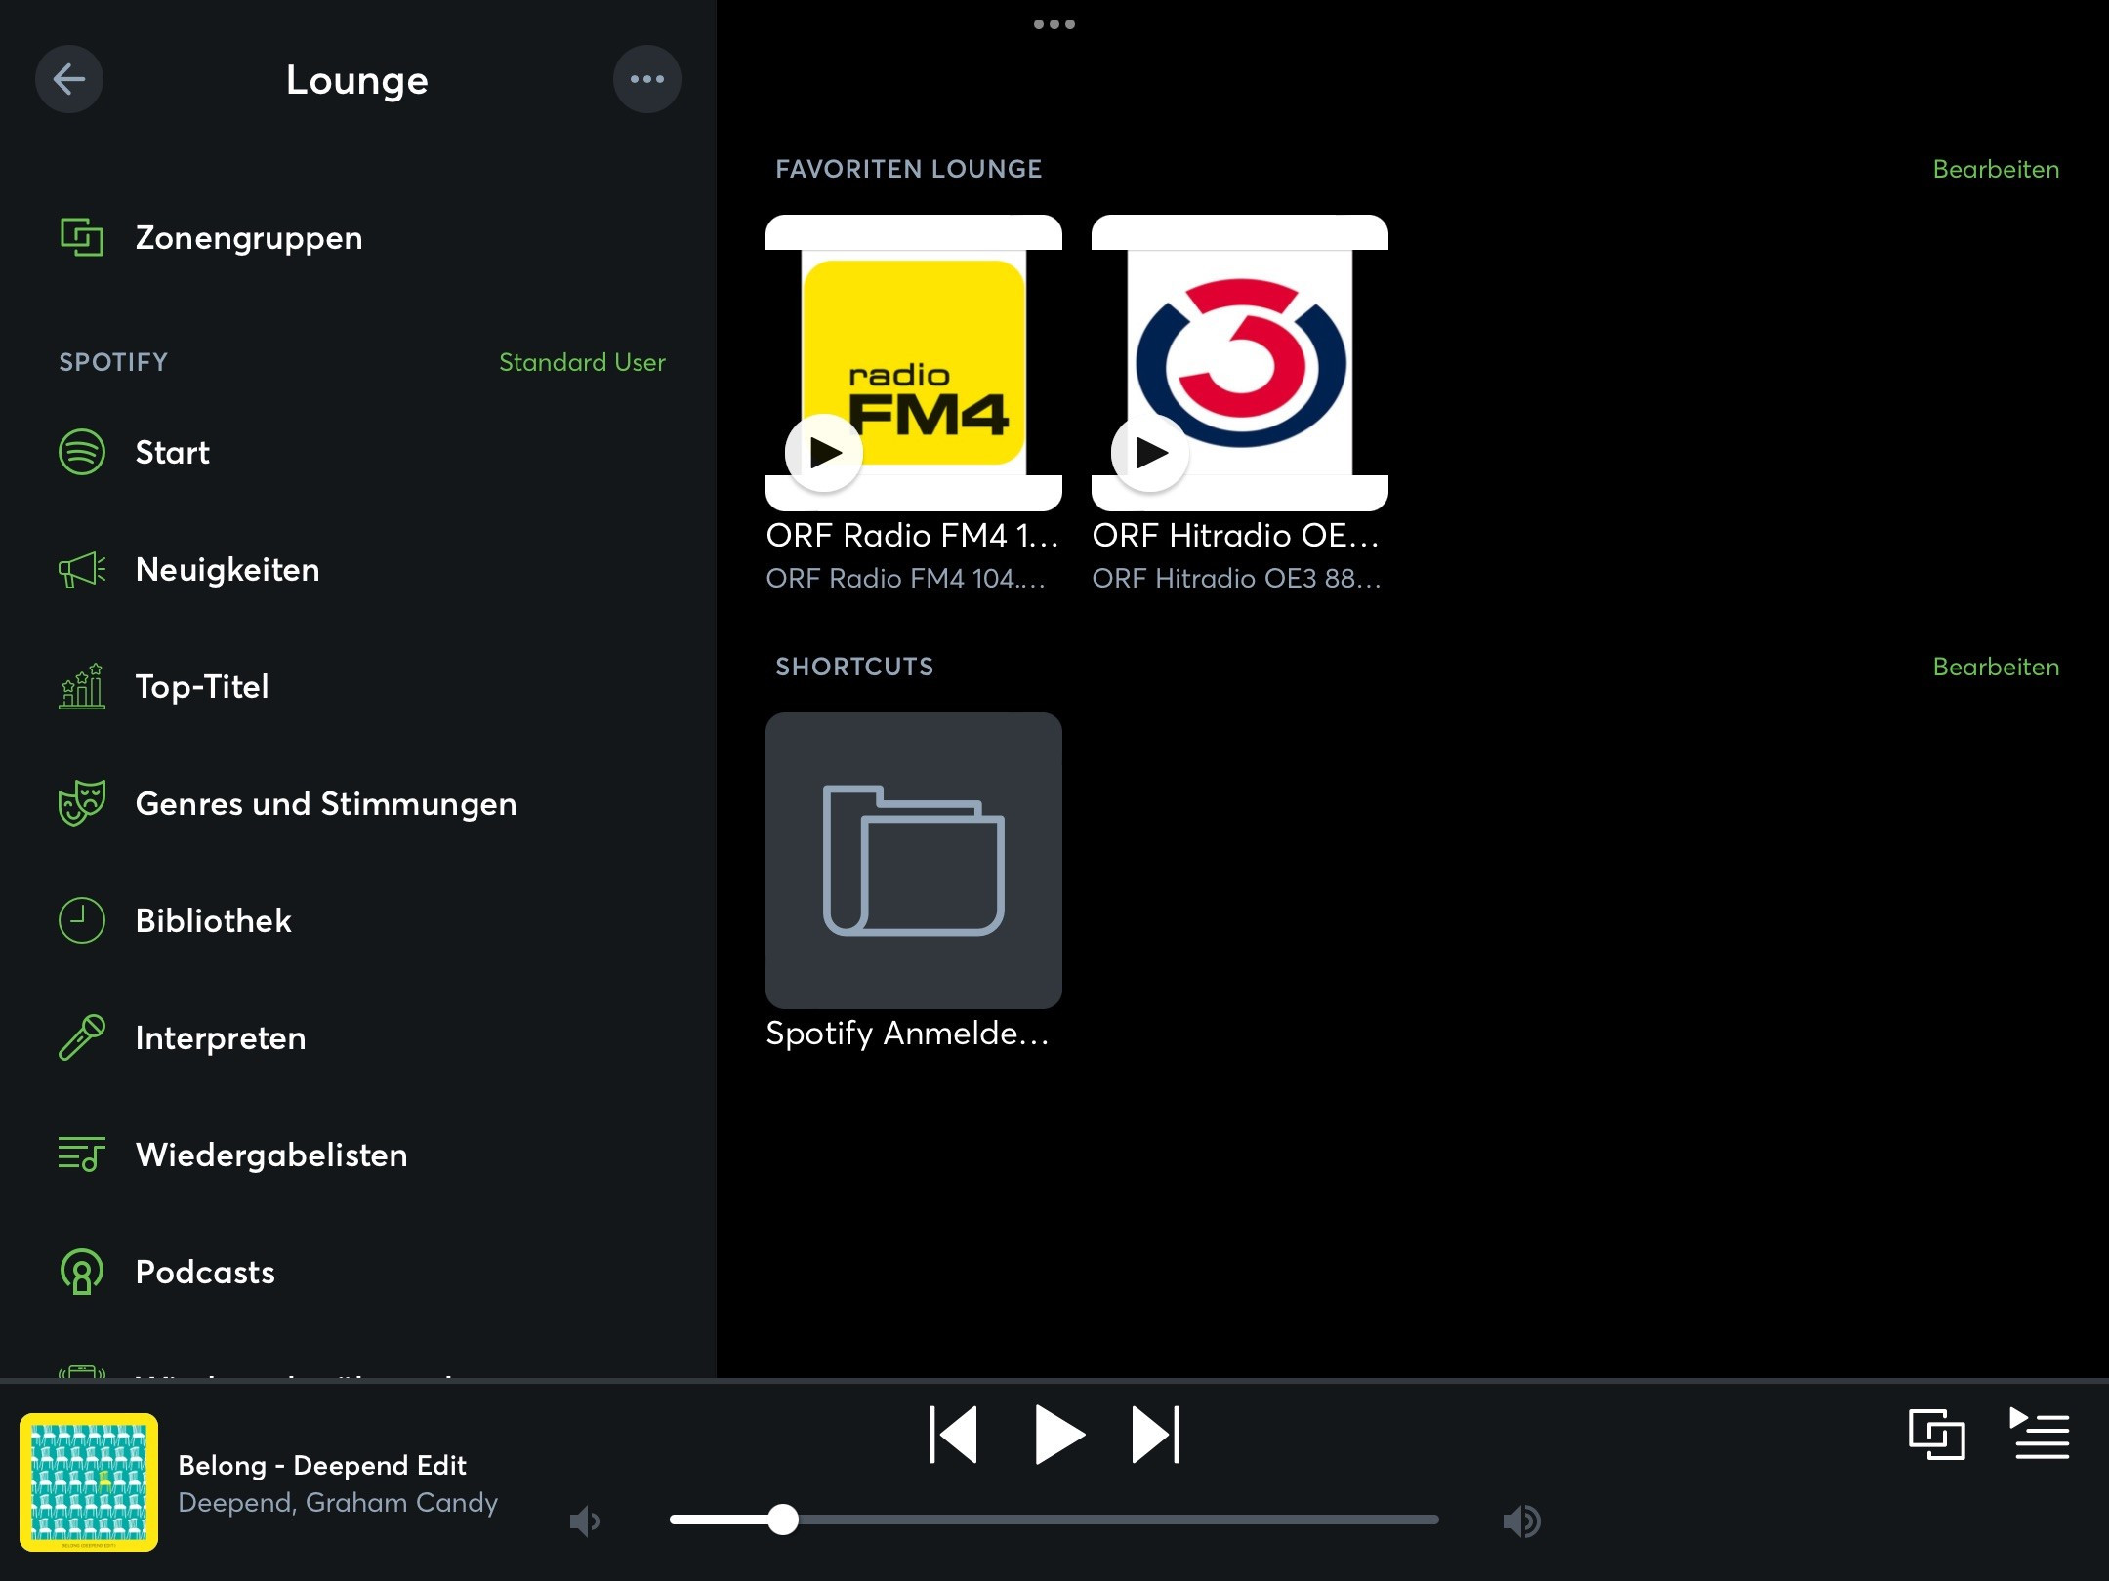The image size is (2109, 1581).
Task: Open Wiedergabelisten playlists
Action: click(x=270, y=1155)
